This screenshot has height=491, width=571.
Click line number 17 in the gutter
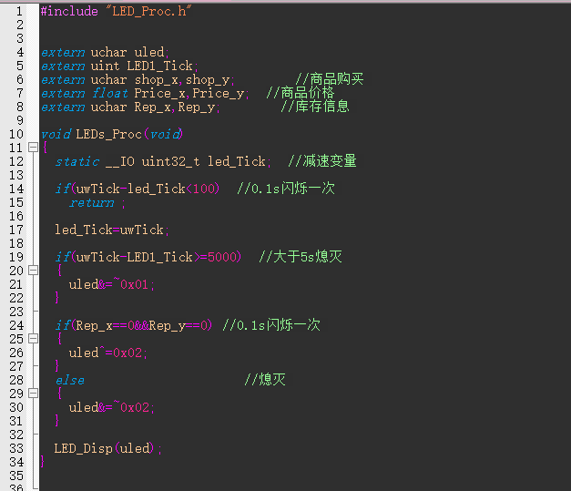point(16,230)
